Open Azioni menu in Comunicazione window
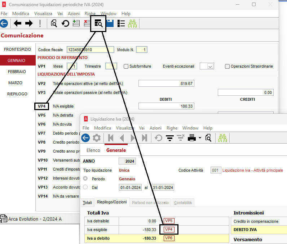Image resolution: width=287 pixels, height=244 pixels. pos(74,14)
